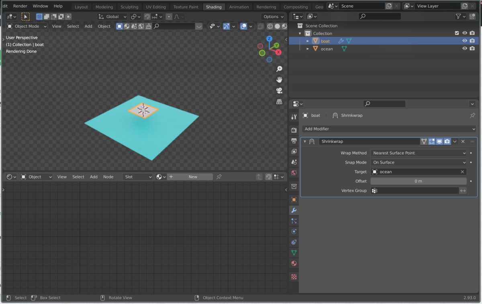Open the material Slot dropdown
The width and height of the screenshot is (482, 304).
coord(138,177)
